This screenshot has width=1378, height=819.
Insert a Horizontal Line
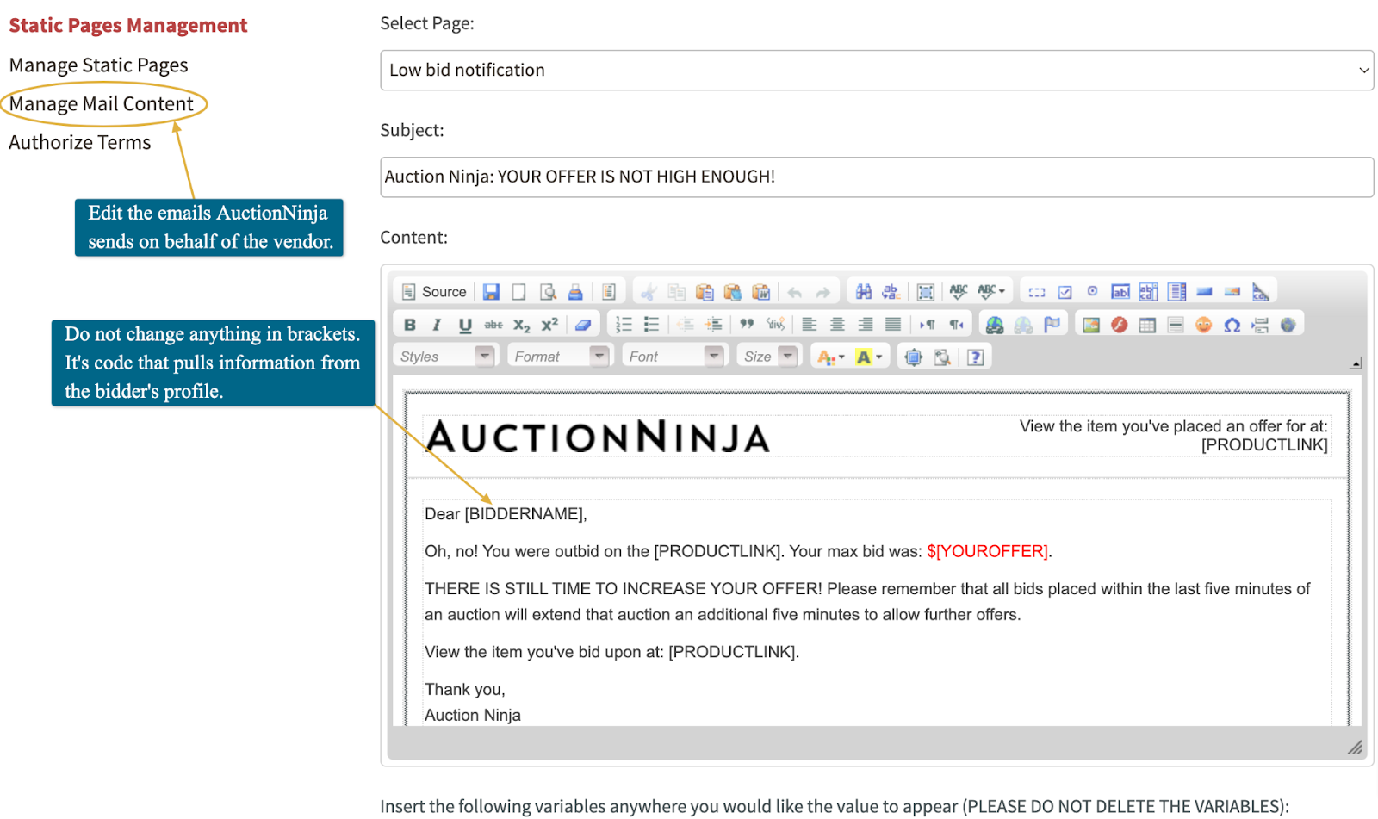click(x=1176, y=325)
